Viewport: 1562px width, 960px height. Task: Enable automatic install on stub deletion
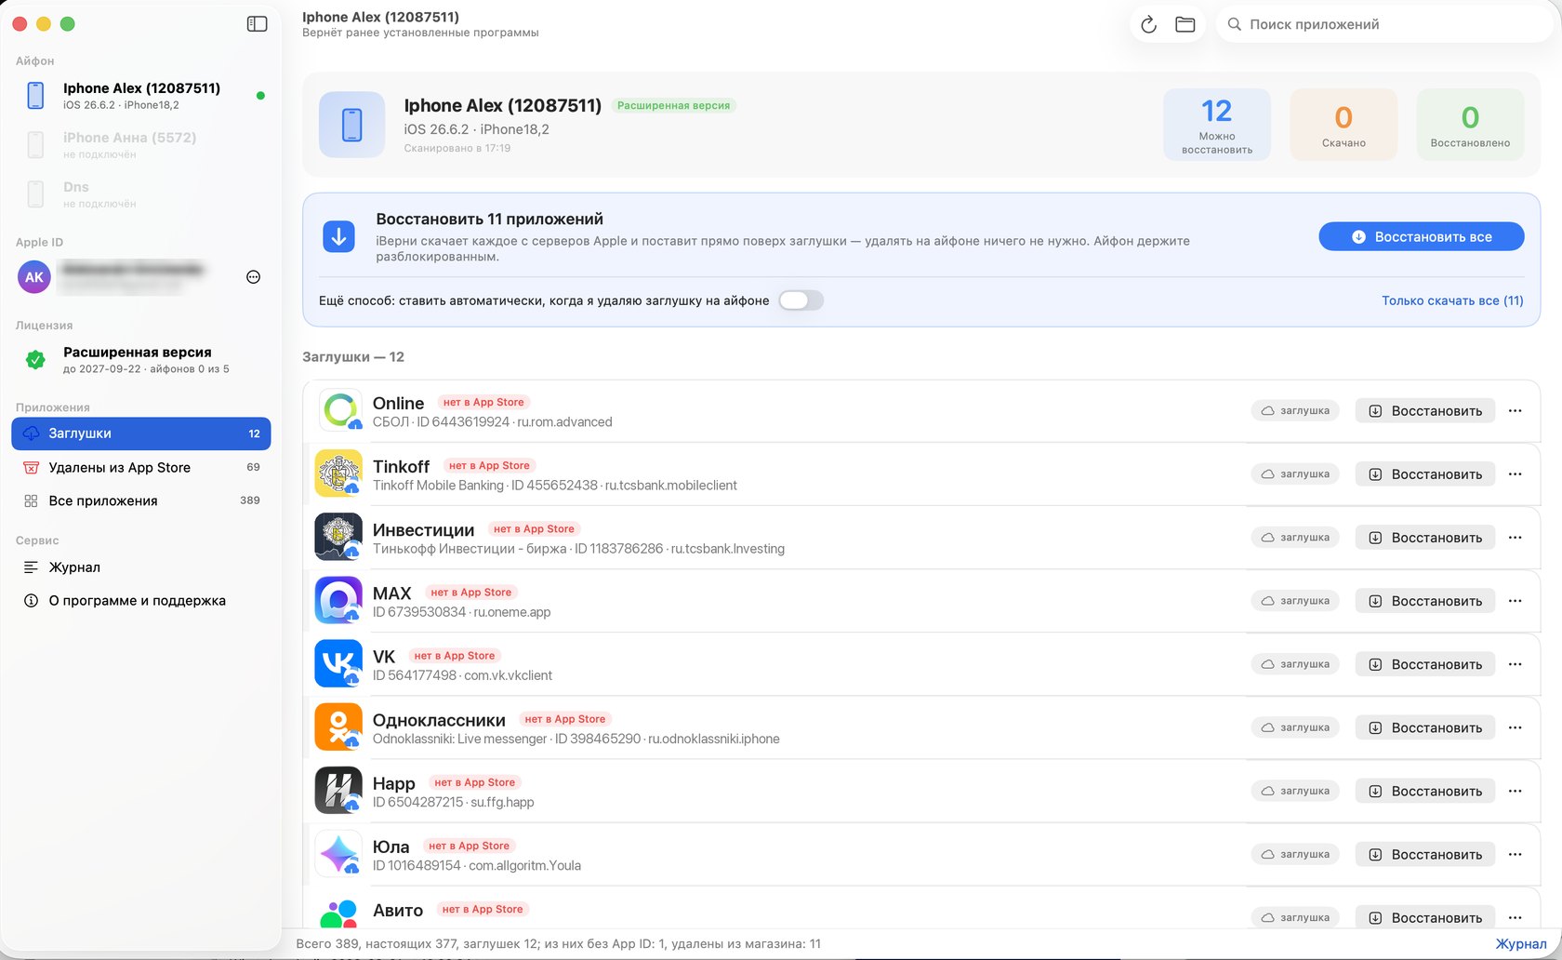point(801,300)
